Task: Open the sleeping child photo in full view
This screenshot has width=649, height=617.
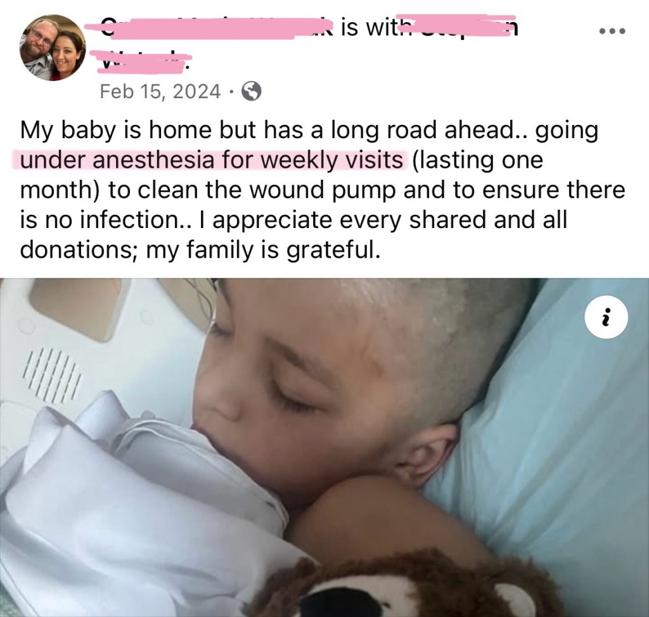Action: tap(324, 447)
